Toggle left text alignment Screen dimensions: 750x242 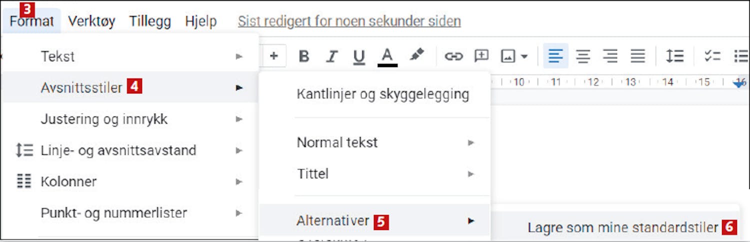(555, 56)
